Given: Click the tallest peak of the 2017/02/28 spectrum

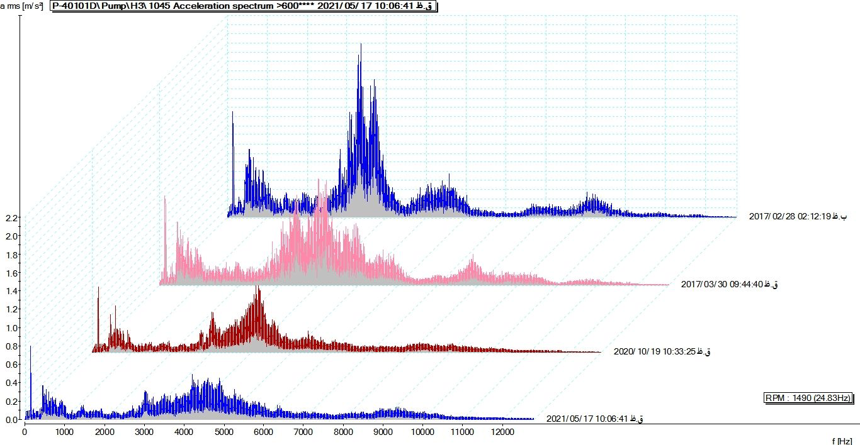Looking at the screenshot, I should pyautogui.click(x=361, y=45).
